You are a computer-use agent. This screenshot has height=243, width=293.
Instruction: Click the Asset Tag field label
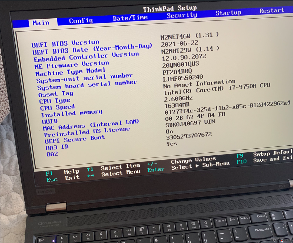pyautogui.click(x=56, y=94)
